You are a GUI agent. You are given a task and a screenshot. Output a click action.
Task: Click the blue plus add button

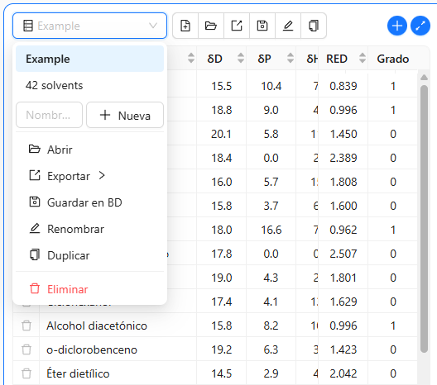tap(397, 26)
